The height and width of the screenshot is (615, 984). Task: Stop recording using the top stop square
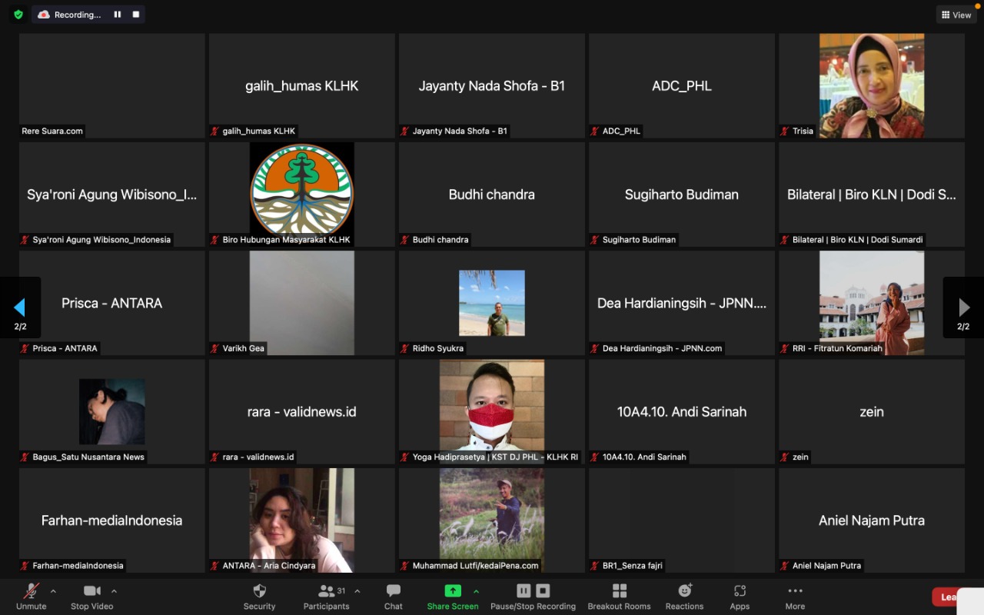pyautogui.click(x=136, y=15)
